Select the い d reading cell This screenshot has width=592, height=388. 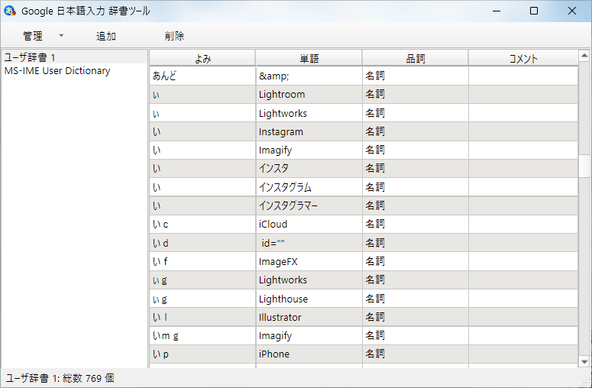pos(202,243)
